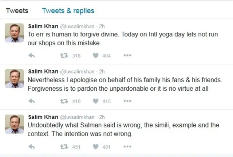Like the tweet with 404 likes

(96, 56)
